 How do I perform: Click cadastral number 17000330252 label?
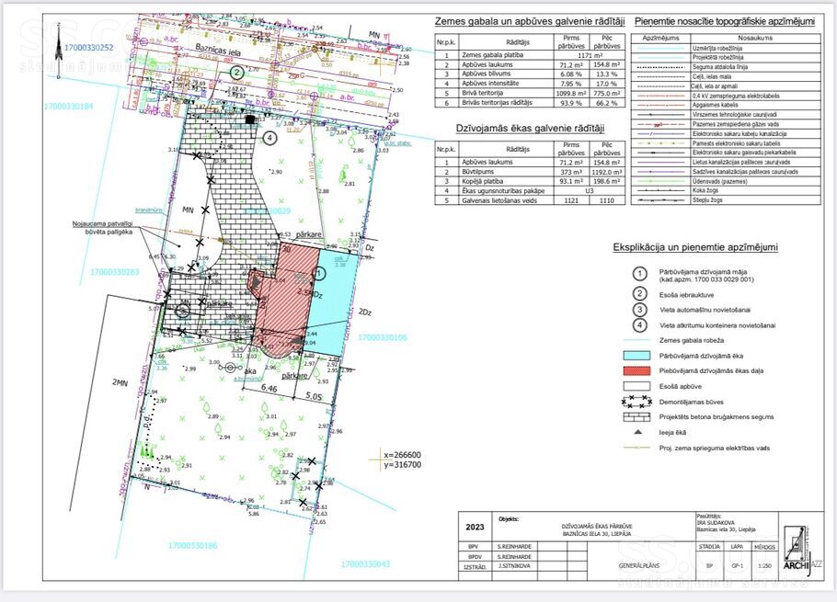pos(88,47)
